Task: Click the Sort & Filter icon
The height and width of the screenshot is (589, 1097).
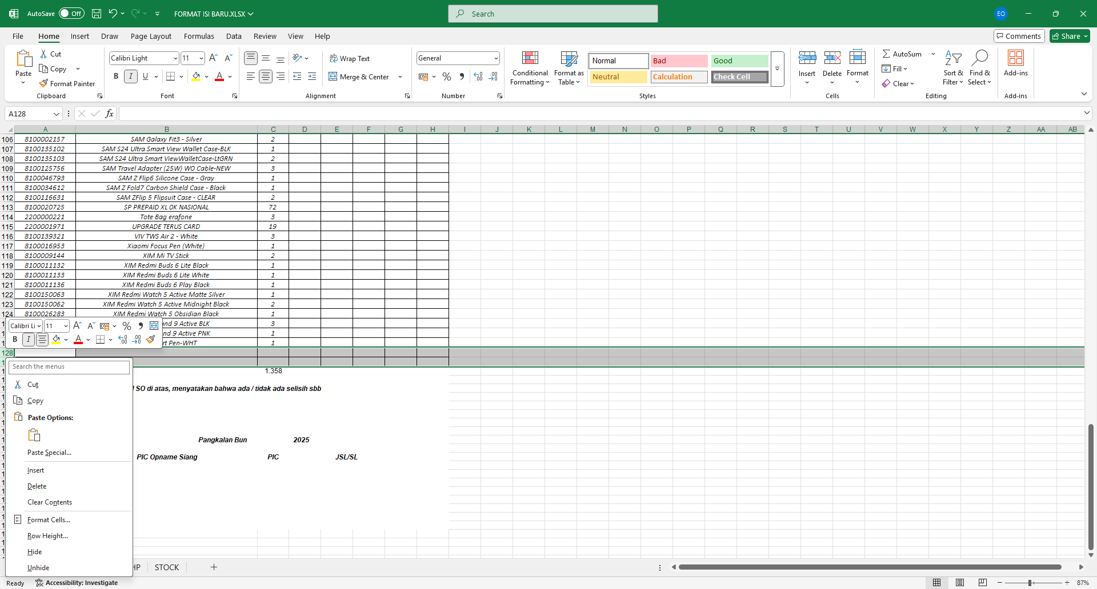Action: click(x=952, y=58)
